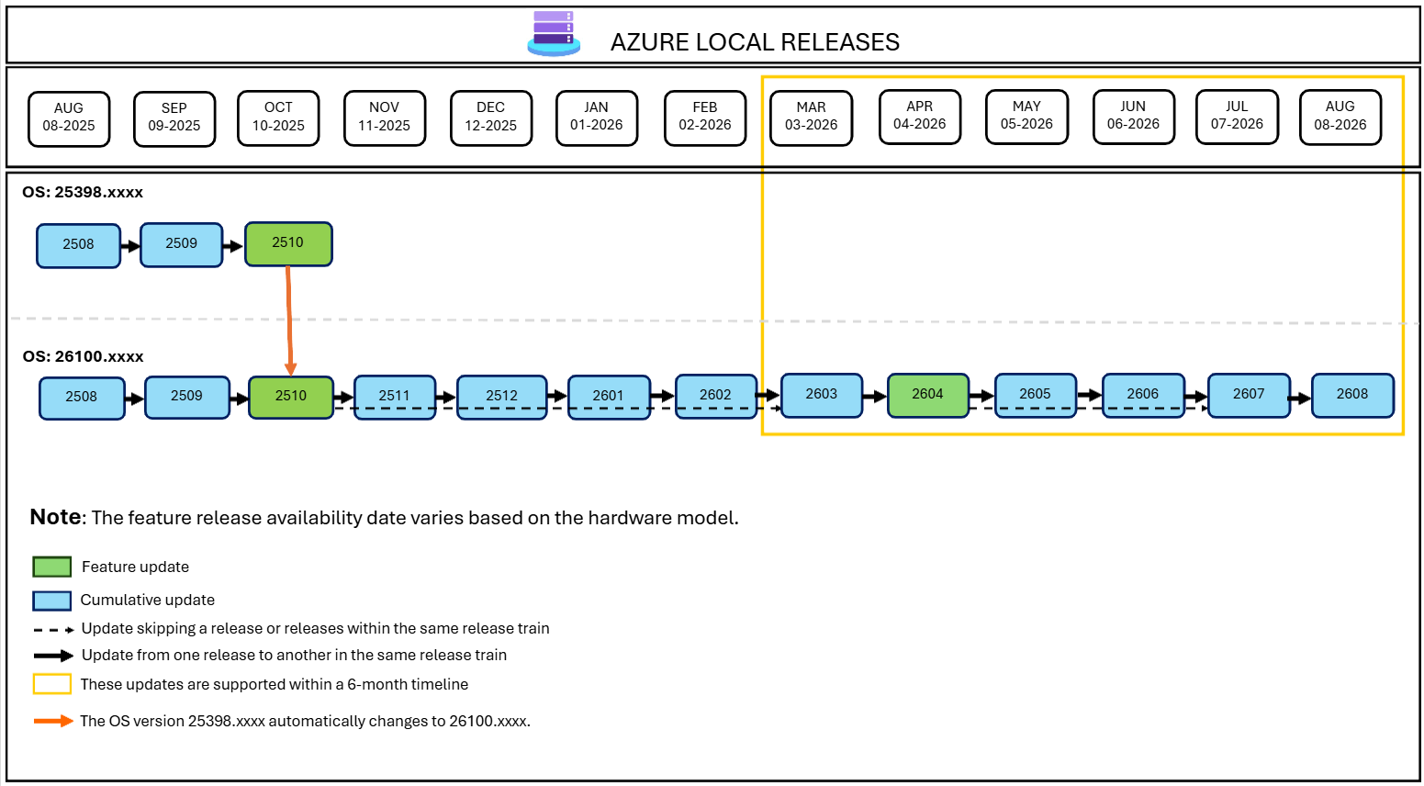Click release 2509 under OS 25398.xxxx

[x=181, y=244]
